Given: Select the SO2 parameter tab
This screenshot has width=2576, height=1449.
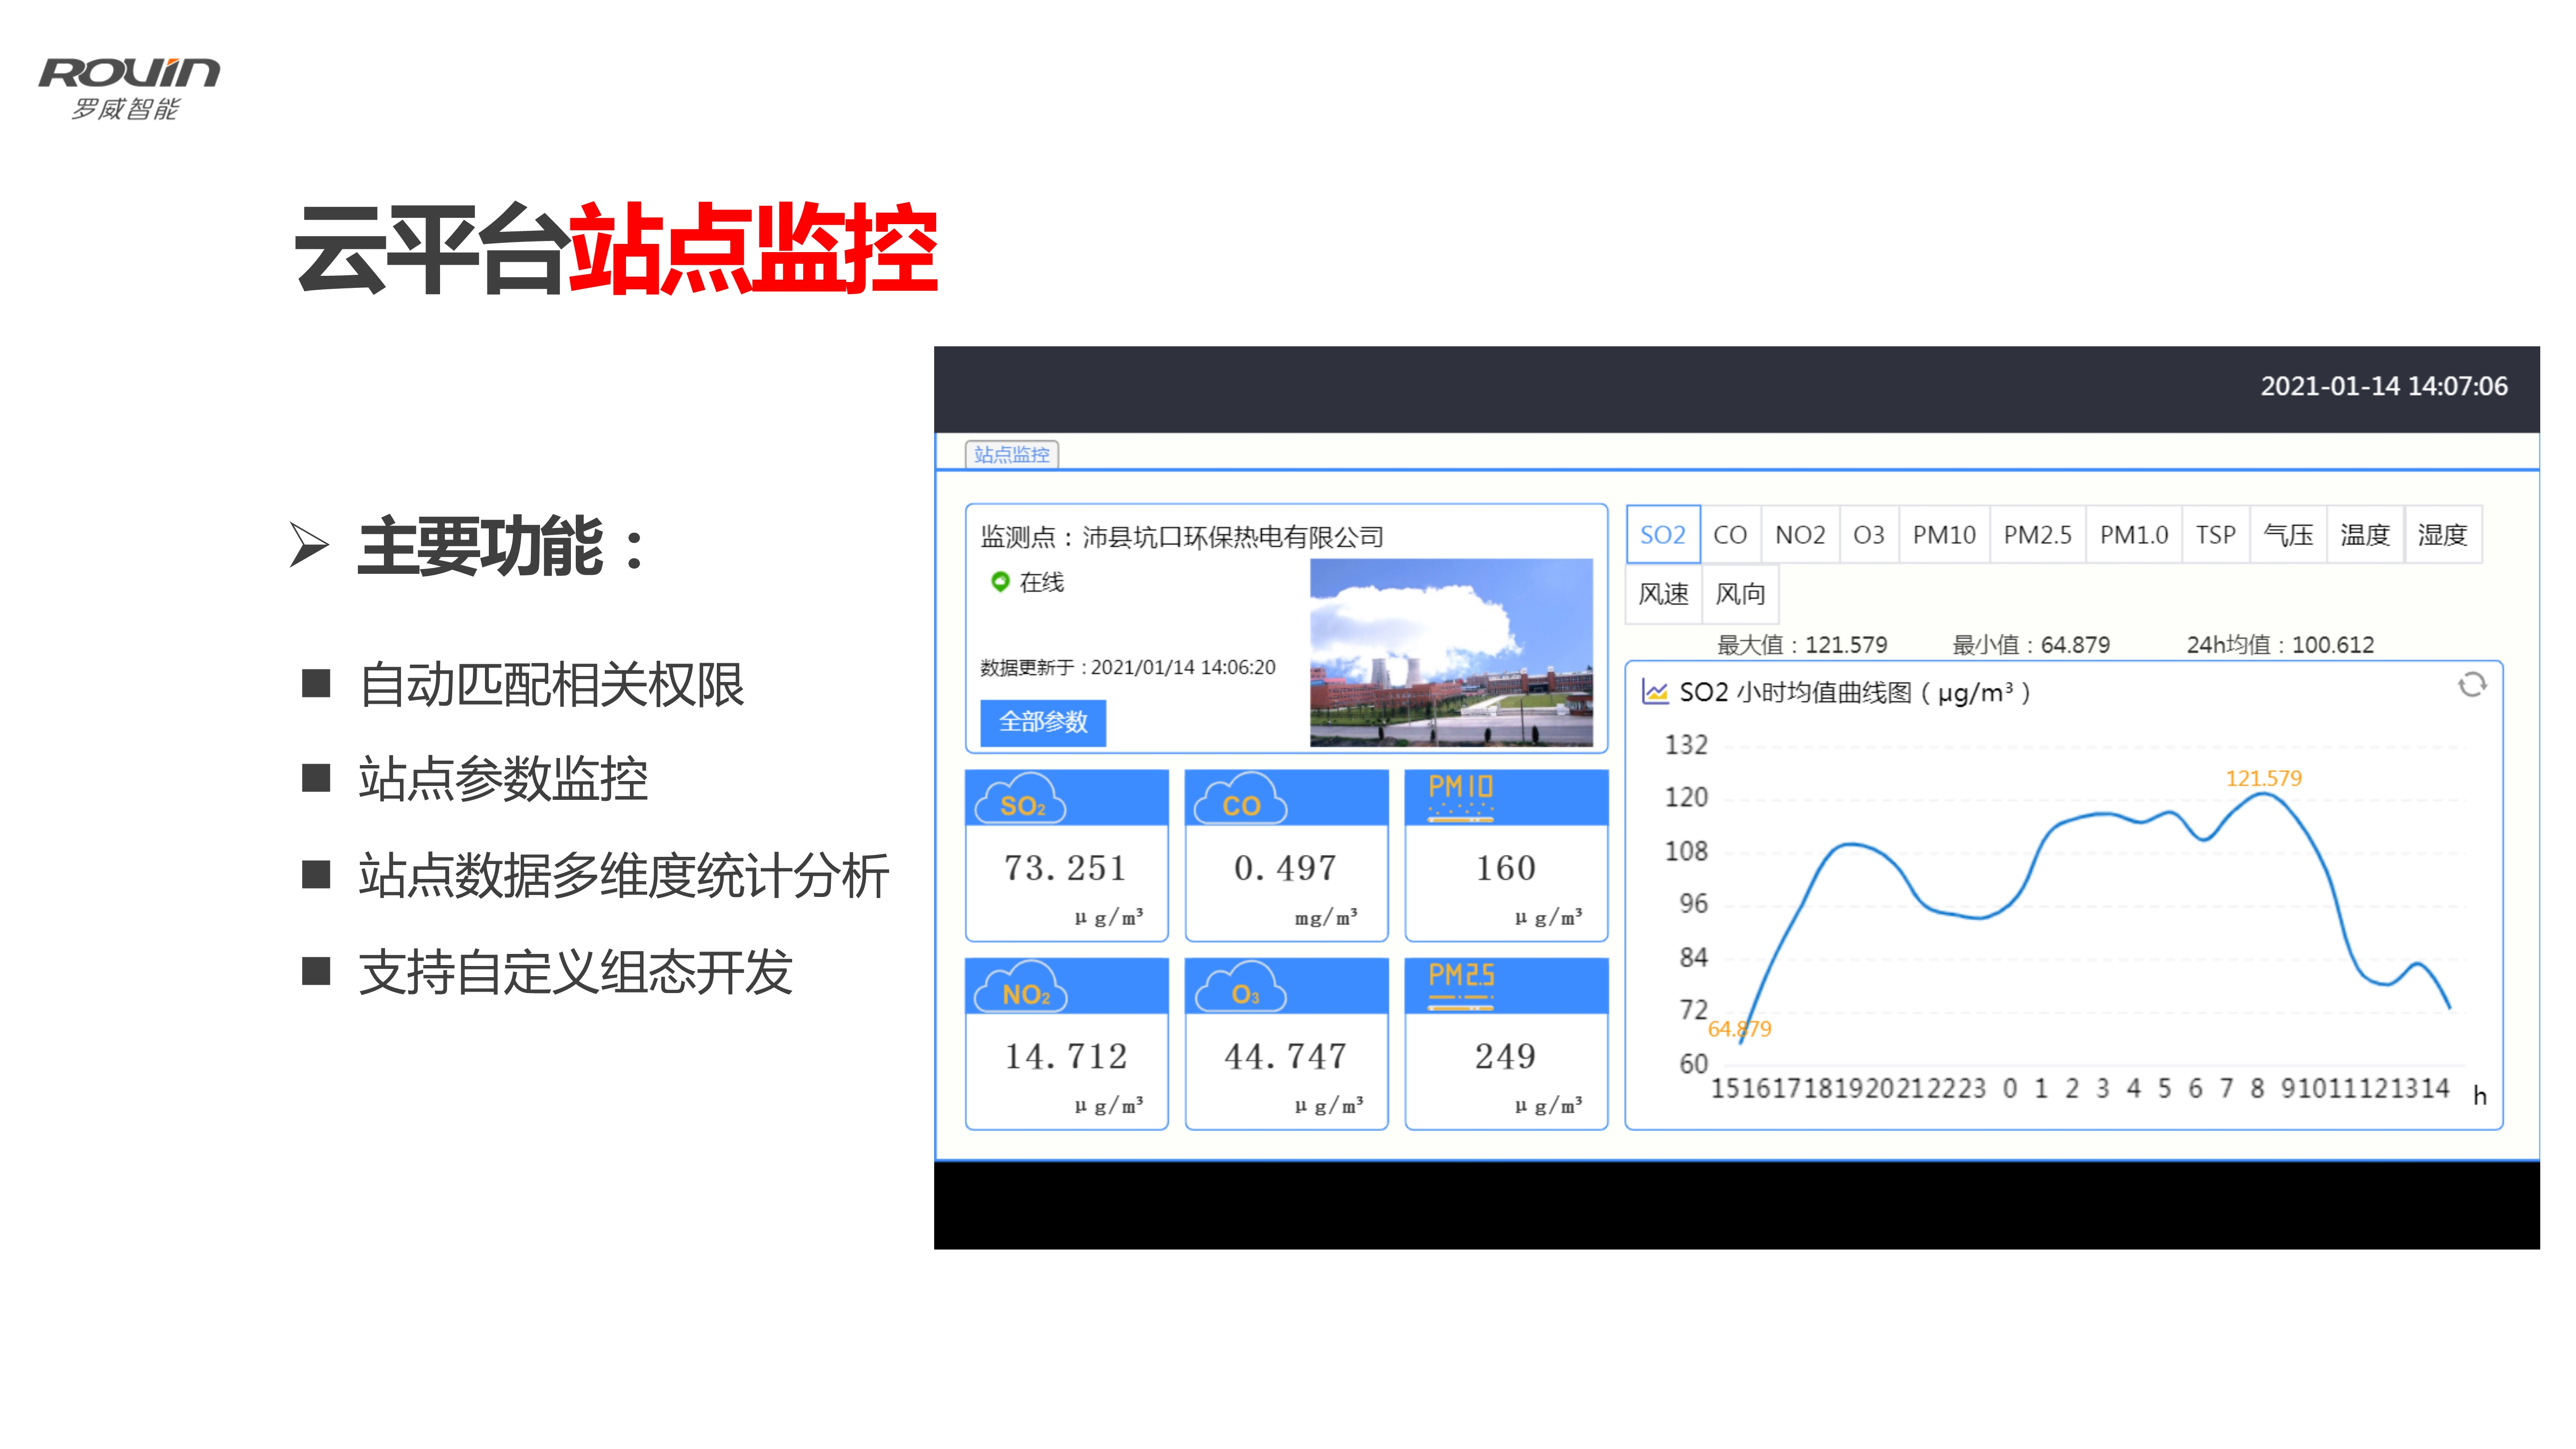Looking at the screenshot, I should (1663, 535).
